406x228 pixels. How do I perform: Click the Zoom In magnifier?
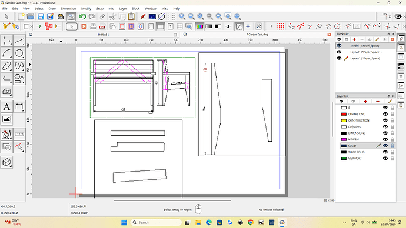tap(182, 16)
